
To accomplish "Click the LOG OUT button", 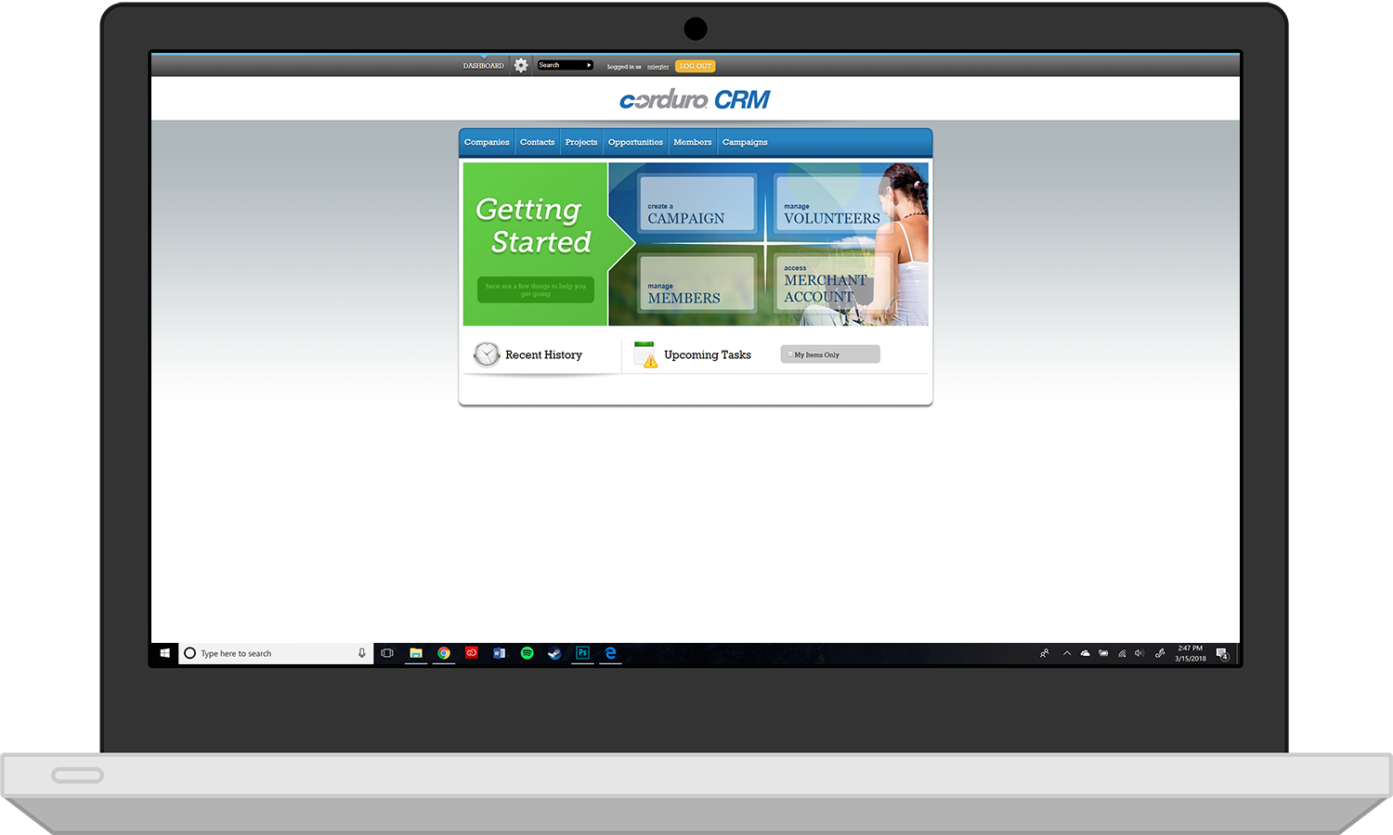I will pyautogui.click(x=695, y=66).
